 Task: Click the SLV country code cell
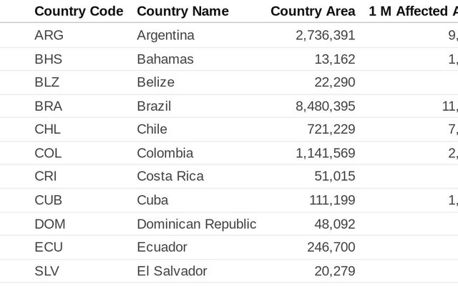[47, 271]
